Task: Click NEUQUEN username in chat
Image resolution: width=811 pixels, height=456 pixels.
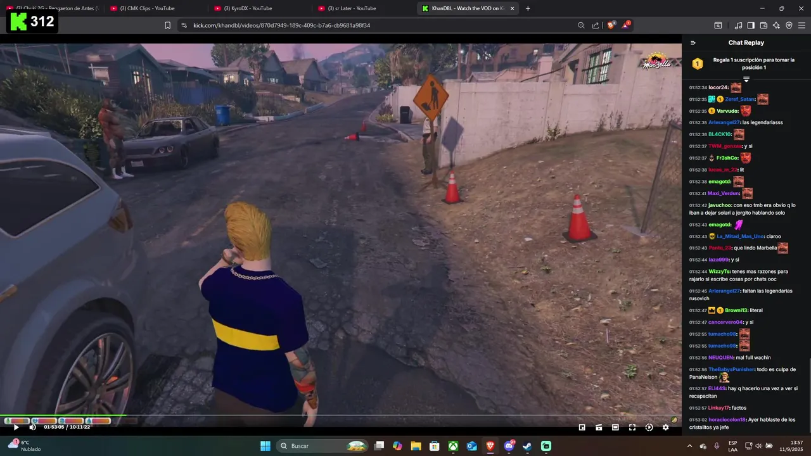Action: pos(720,357)
